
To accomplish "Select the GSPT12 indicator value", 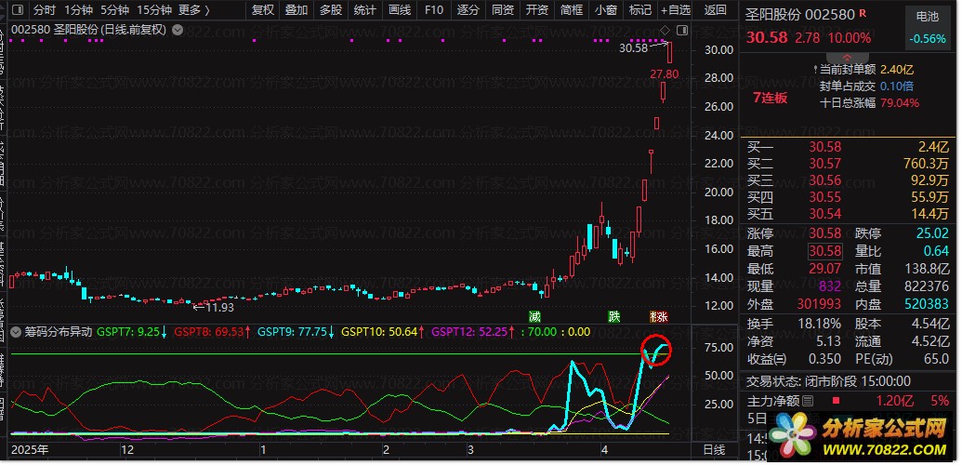I will [473, 332].
